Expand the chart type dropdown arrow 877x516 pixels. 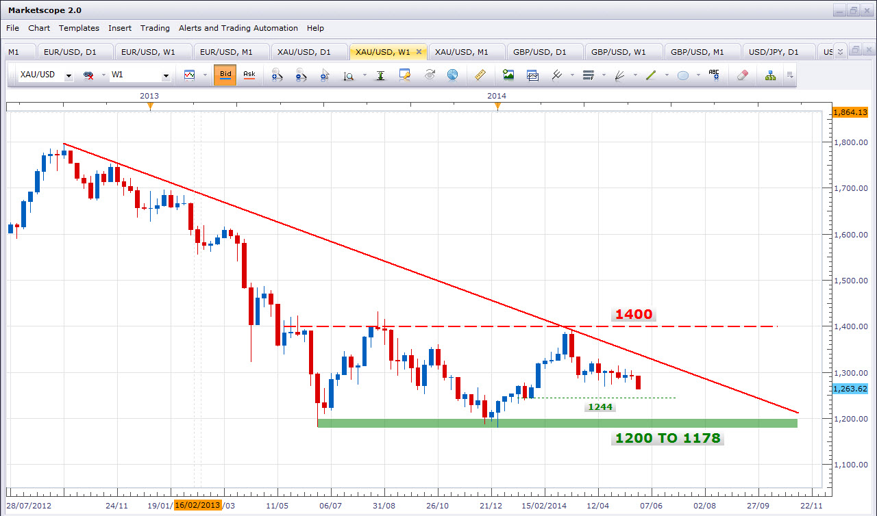click(204, 75)
